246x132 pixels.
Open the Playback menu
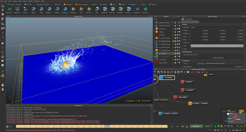[37, 1]
